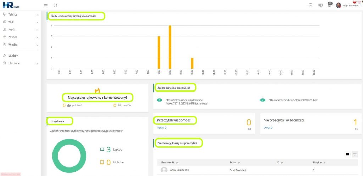Expand the Wiedza submenu chevron
This screenshot has height=176, width=363.
[37, 45]
